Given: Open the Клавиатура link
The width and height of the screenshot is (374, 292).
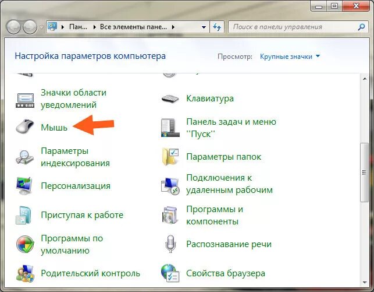Looking at the screenshot, I should [x=210, y=98].
